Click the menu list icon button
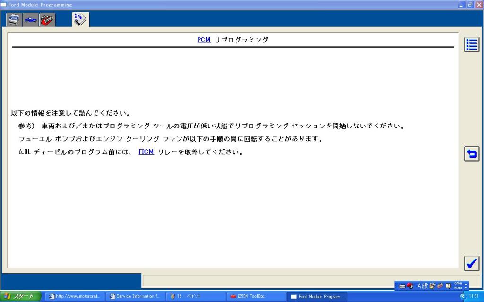 472,45
